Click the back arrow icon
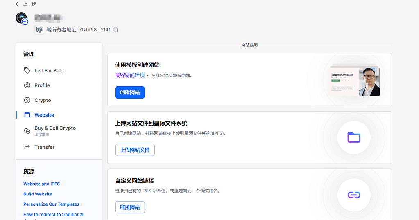 [18, 4]
